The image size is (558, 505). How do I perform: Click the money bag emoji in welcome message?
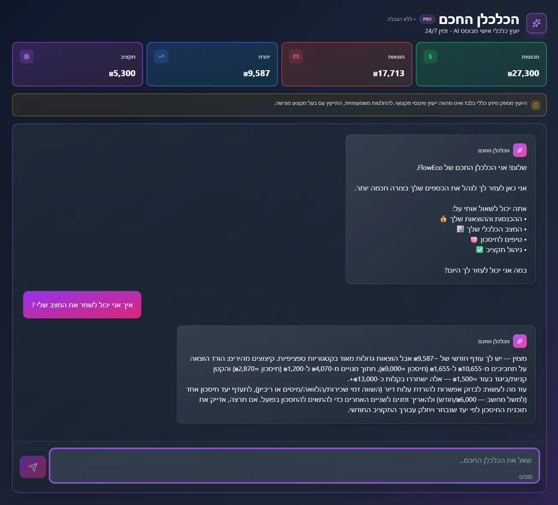443,219
